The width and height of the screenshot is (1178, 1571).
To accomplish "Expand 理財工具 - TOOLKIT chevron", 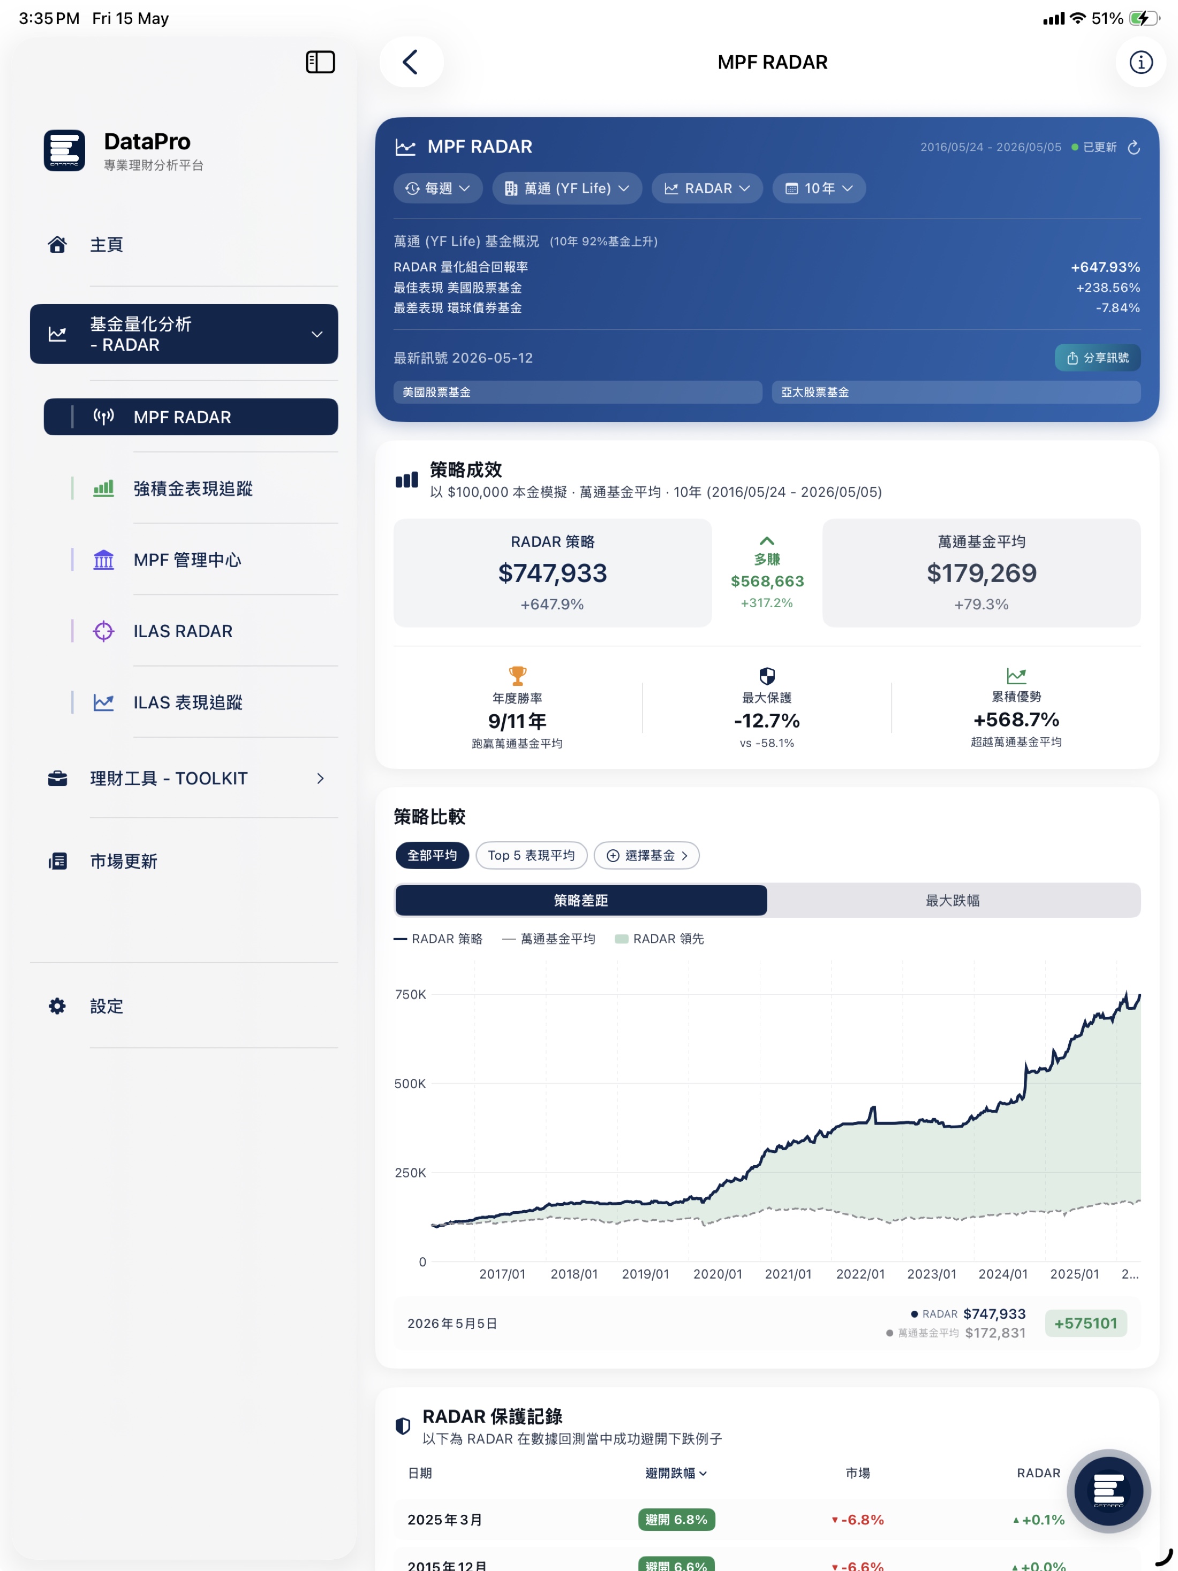I will tap(320, 779).
